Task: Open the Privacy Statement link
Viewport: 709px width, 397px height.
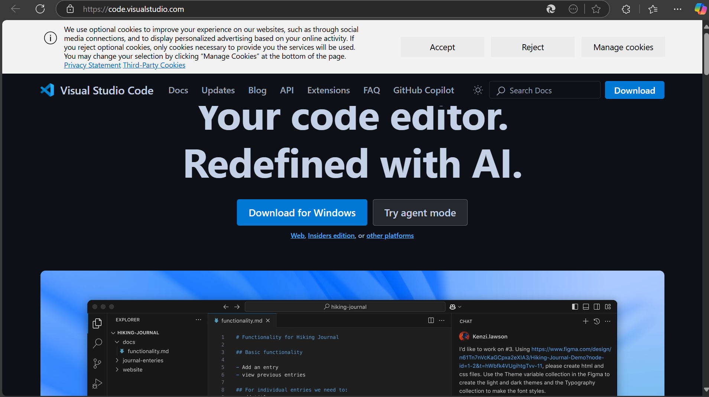Action: pyautogui.click(x=92, y=65)
